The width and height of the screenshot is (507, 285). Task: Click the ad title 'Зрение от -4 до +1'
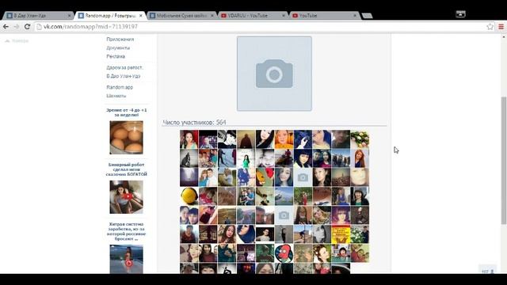tap(127, 112)
